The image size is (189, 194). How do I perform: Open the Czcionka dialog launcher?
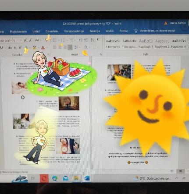coord(49,54)
